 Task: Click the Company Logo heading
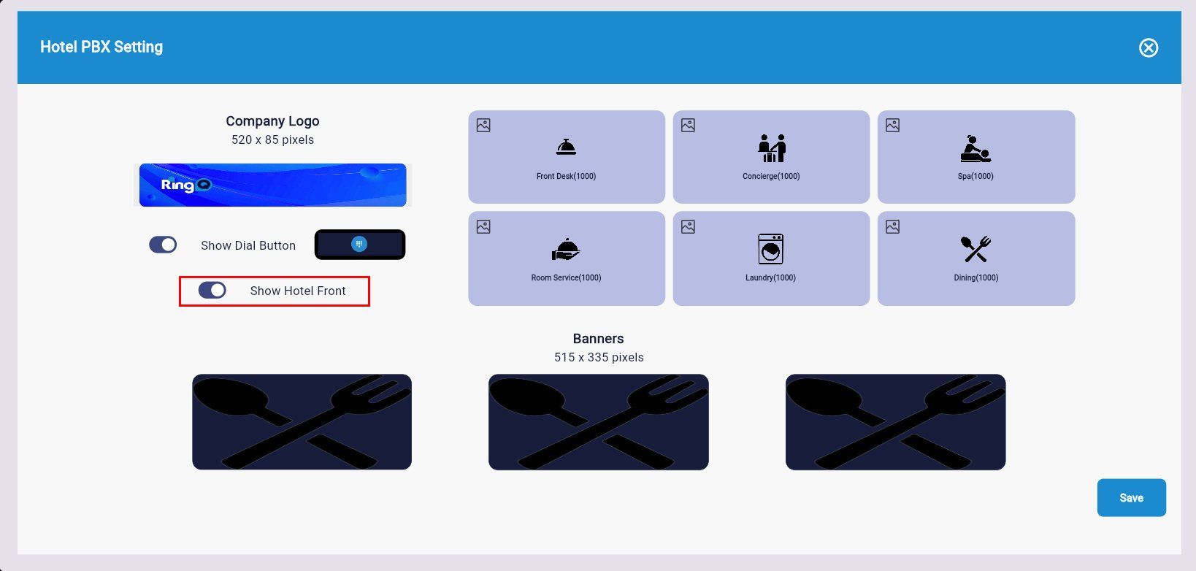(272, 121)
